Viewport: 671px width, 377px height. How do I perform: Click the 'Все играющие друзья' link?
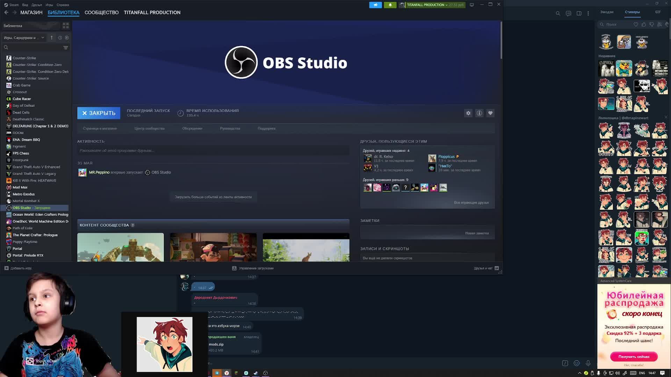[471, 202]
